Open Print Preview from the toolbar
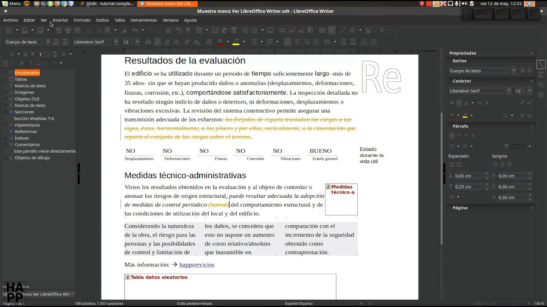The height and width of the screenshot is (307, 547). click(77, 30)
